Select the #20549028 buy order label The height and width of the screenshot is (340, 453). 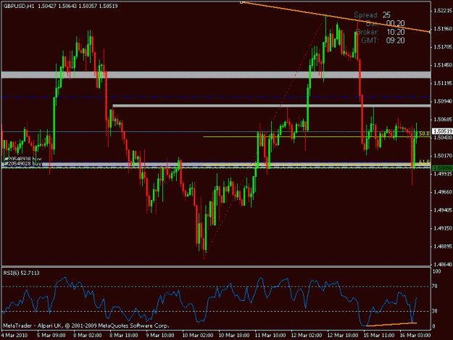23,164
